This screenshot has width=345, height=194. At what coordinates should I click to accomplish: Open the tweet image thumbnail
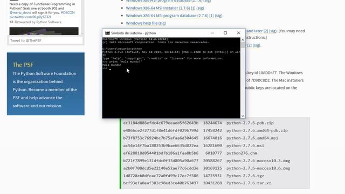(x=44, y=31)
